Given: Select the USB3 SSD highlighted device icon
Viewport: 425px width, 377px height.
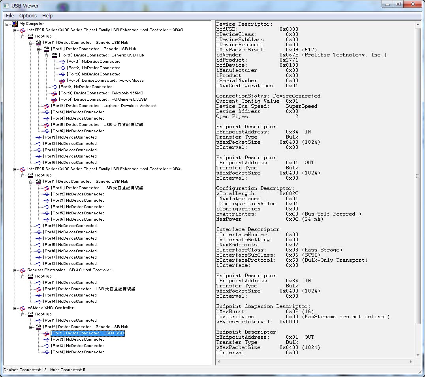Looking at the screenshot, I should pos(46,333).
